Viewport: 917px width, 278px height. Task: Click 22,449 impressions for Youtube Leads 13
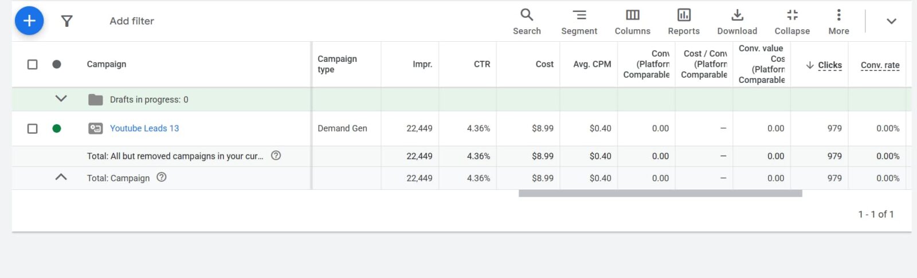[x=420, y=128]
